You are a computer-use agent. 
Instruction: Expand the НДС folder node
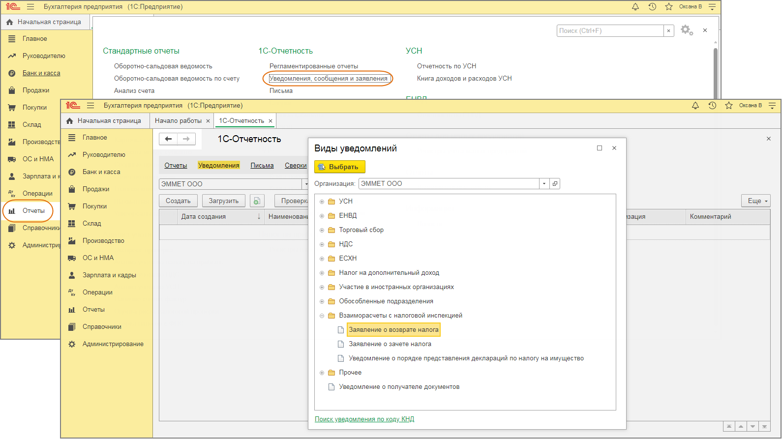pyautogui.click(x=322, y=244)
